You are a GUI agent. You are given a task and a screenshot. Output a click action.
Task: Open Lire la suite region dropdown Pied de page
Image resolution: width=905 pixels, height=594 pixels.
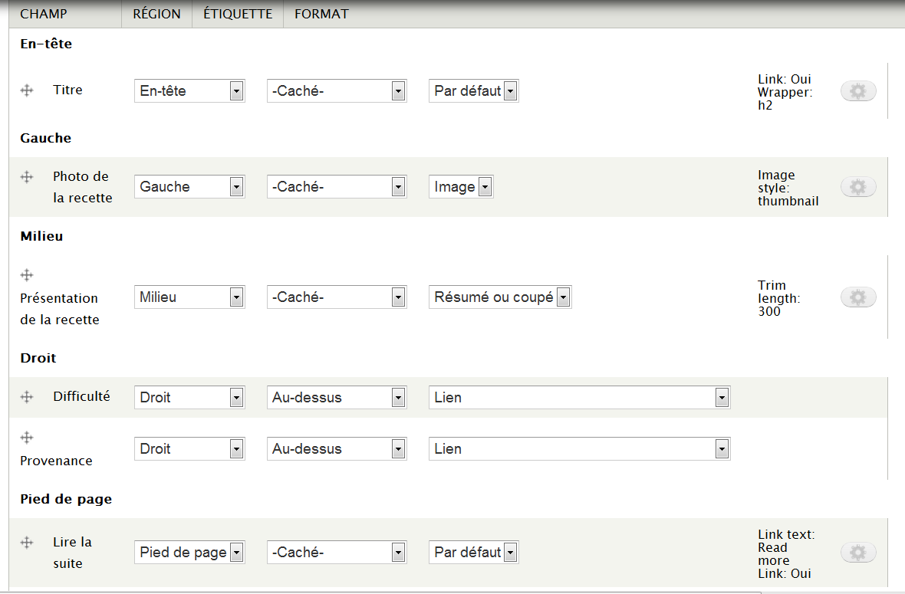(x=189, y=553)
